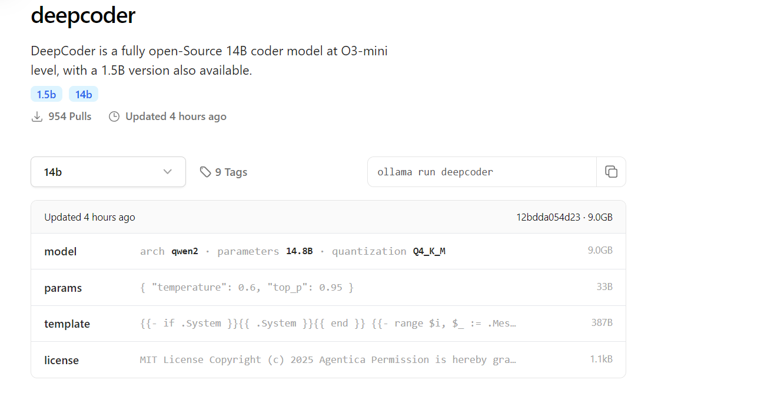Open the 9 Tags link
This screenshot has width=771, height=393.
[x=231, y=172]
